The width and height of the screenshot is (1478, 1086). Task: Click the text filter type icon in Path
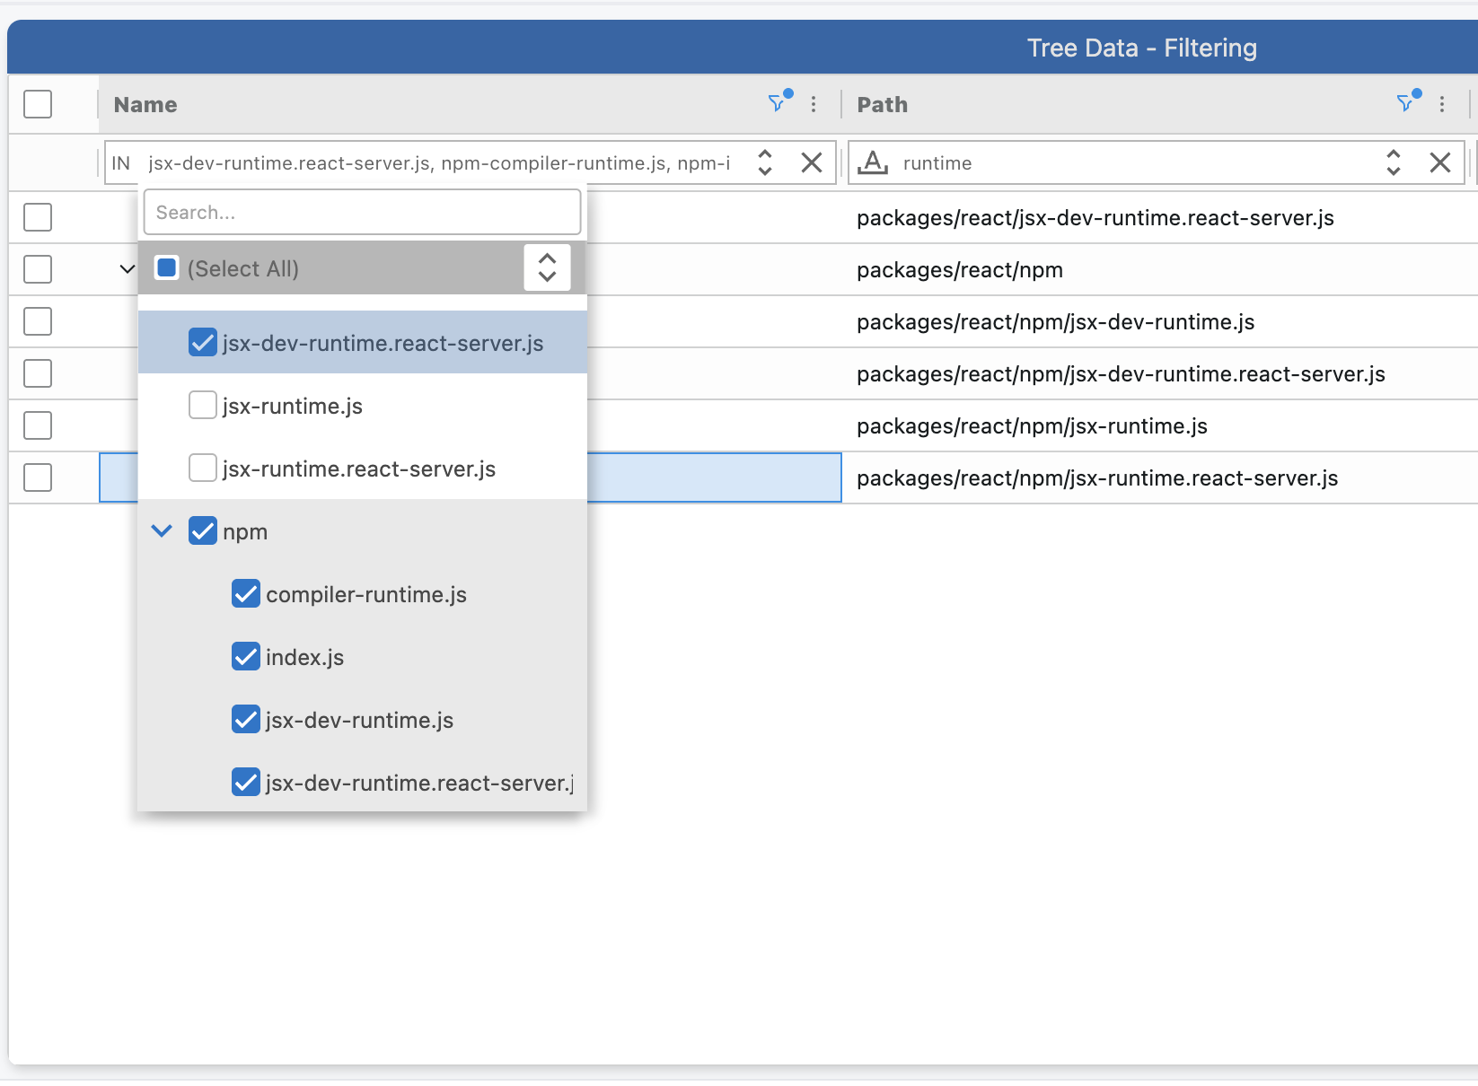click(873, 162)
